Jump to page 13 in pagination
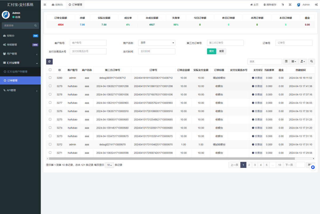The image size is (320, 214). pos(279,165)
